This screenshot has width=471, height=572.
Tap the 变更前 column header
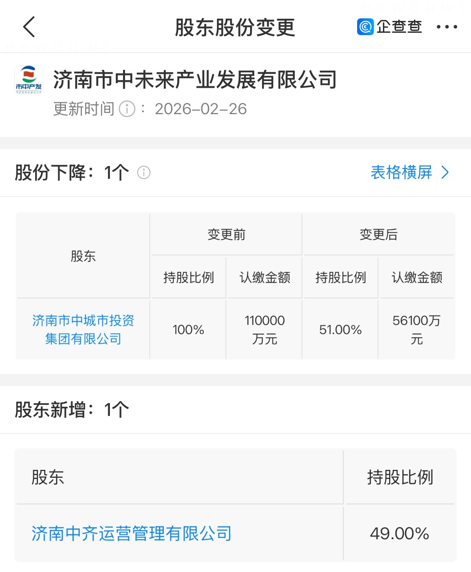click(227, 235)
